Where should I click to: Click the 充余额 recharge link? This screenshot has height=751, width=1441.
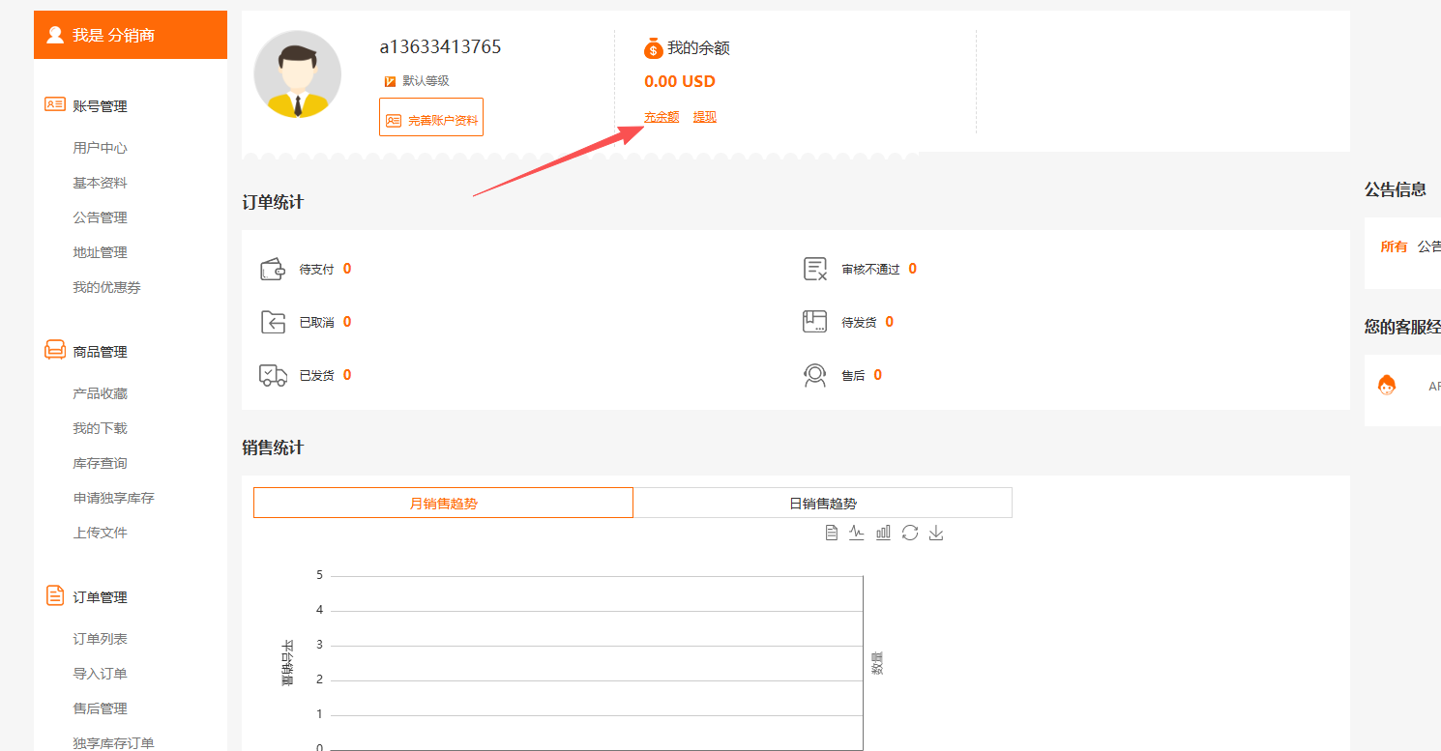pos(662,117)
